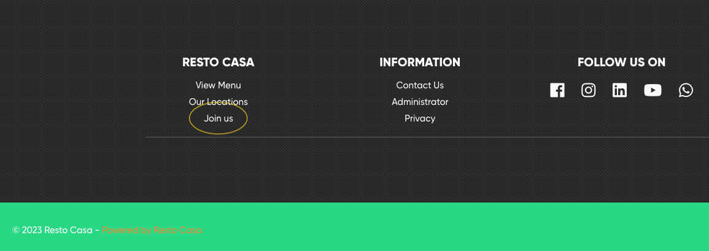Start a chat via WhatsApp icon
This screenshot has width=709, height=251.
click(686, 90)
